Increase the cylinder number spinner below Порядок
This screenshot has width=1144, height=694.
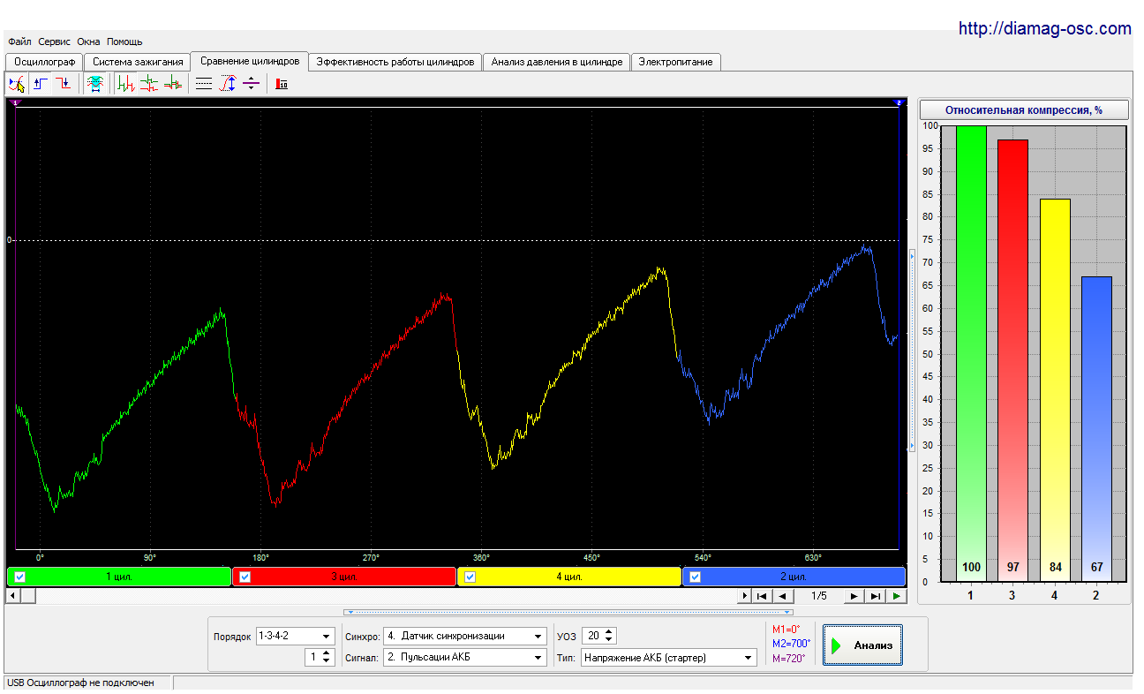(327, 653)
